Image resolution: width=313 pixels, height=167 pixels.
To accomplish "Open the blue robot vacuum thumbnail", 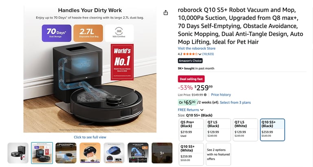I will 114,153.
